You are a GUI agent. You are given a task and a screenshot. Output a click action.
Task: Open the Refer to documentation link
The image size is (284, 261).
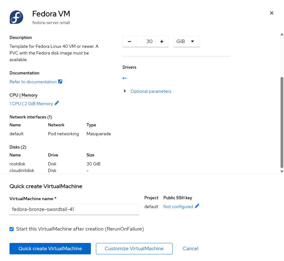click(33, 82)
